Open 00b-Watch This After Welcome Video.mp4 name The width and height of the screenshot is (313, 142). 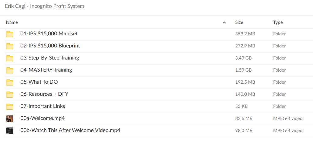pos(70,130)
